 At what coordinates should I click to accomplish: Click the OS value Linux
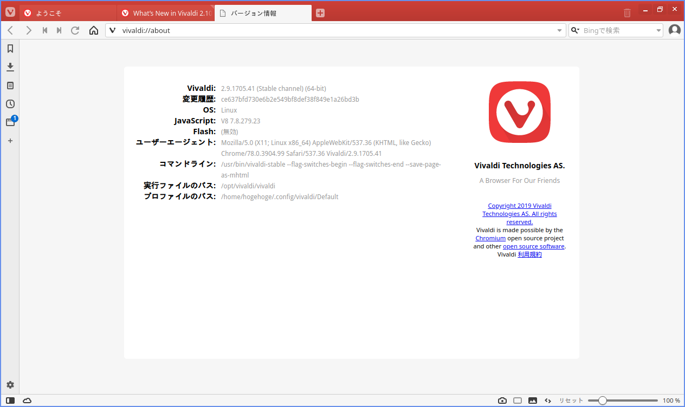tap(229, 110)
